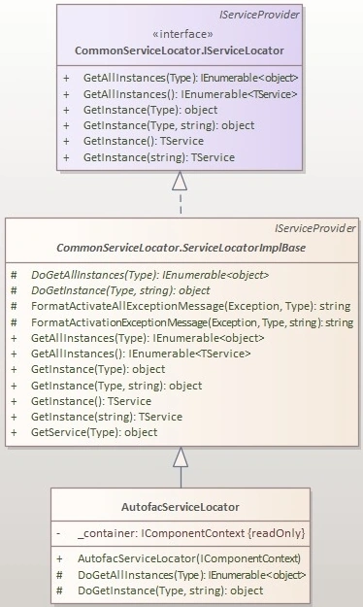The height and width of the screenshot is (607, 363).
Task: Select GetAllInstances(): IEnumerable<TService> in ServiceLocatorImplBase
Action: pyautogui.click(x=141, y=354)
